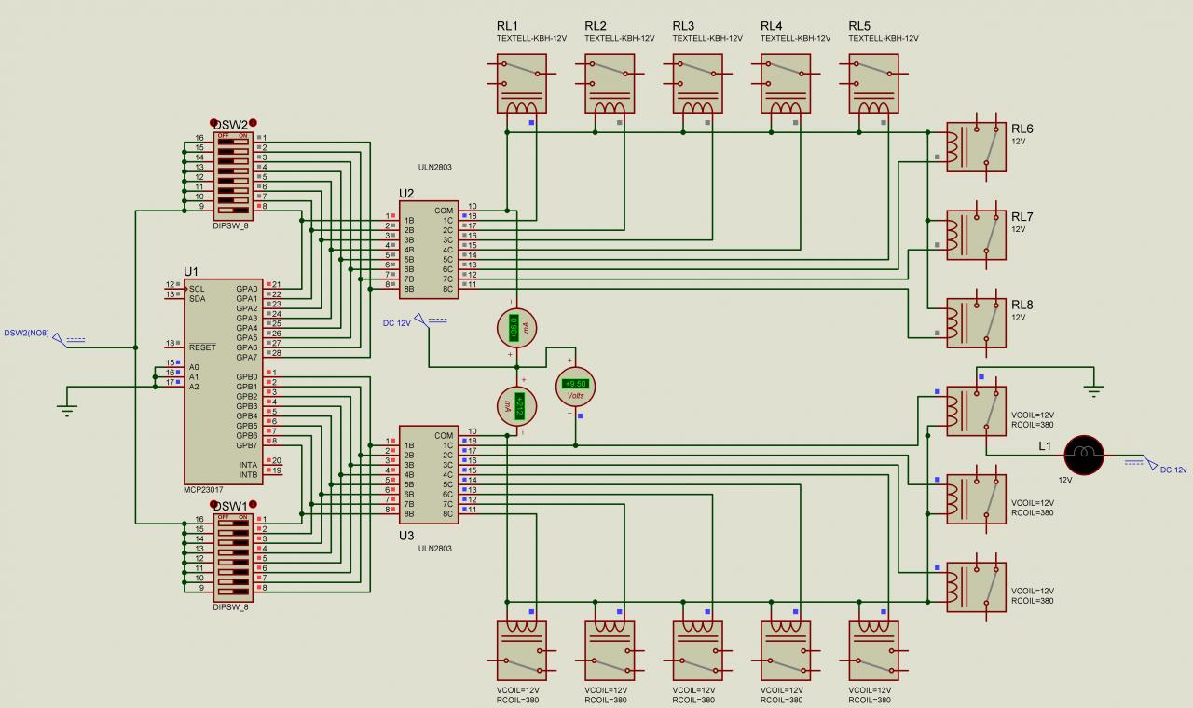The width and height of the screenshot is (1193, 708).
Task: Click the RL7 12V relay symbol
Action: point(976,235)
